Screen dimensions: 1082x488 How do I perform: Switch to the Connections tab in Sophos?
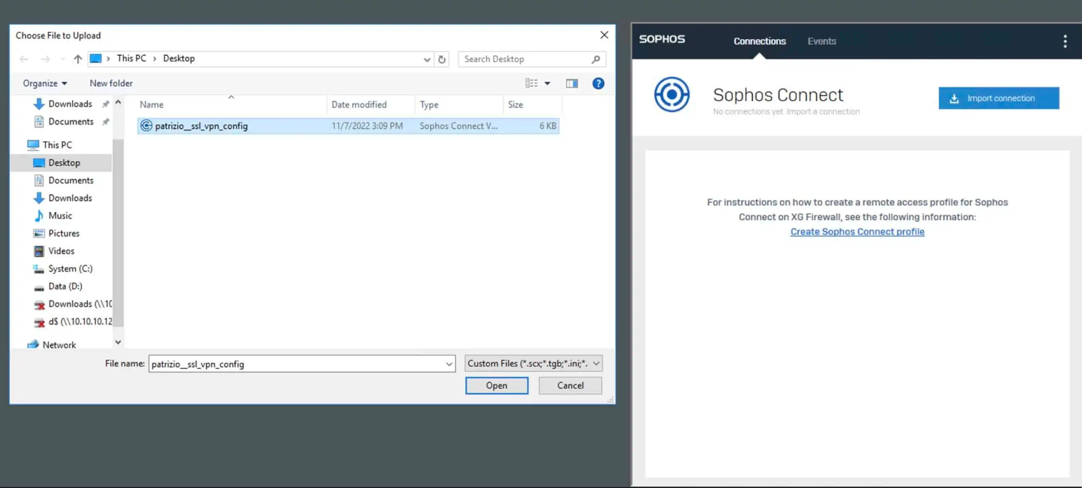(x=759, y=41)
